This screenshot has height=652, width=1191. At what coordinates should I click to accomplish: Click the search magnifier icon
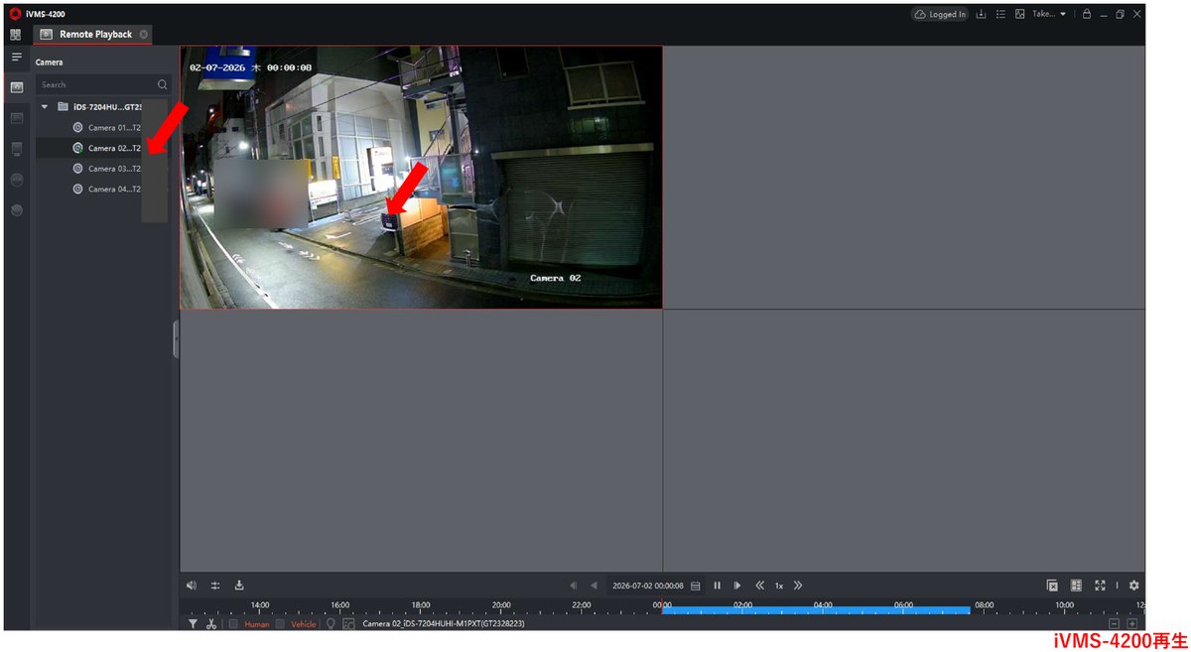pyautogui.click(x=163, y=84)
